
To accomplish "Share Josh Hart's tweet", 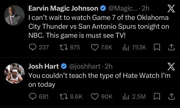I will coord(172,96).
